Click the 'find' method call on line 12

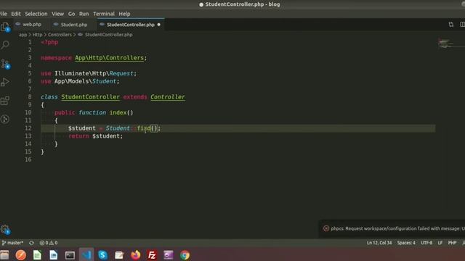click(144, 128)
